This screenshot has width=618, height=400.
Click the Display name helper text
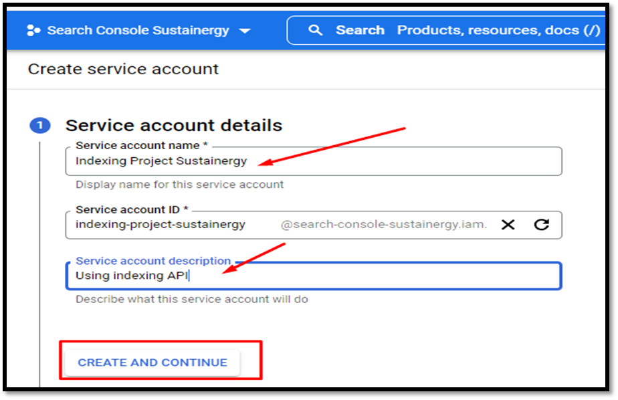point(179,185)
